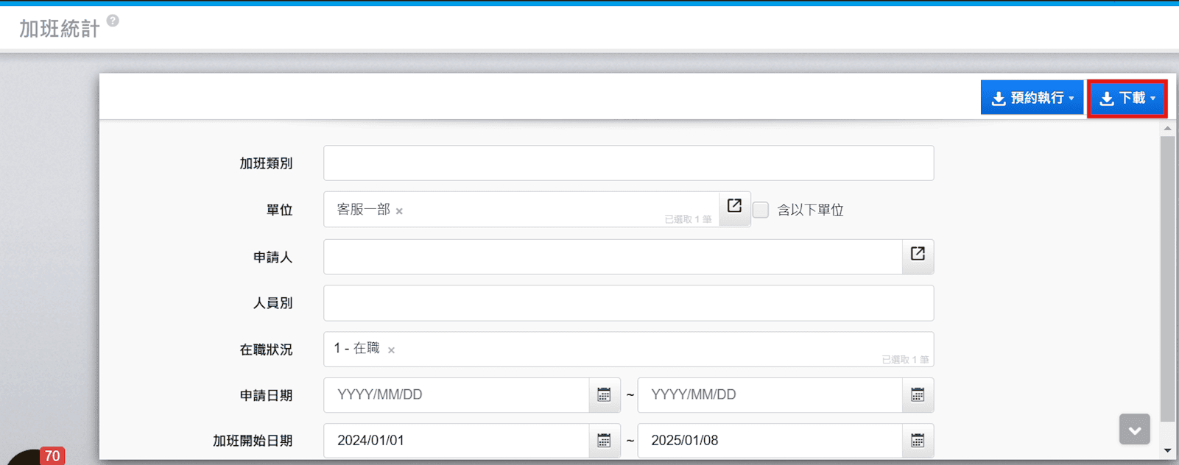Open calendar for 加班開始日期 end date
The height and width of the screenshot is (465, 1179).
click(918, 441)
